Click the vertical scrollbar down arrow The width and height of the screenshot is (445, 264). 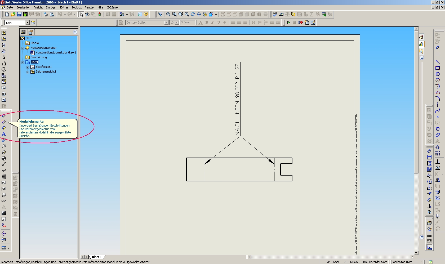click(416, 253)
